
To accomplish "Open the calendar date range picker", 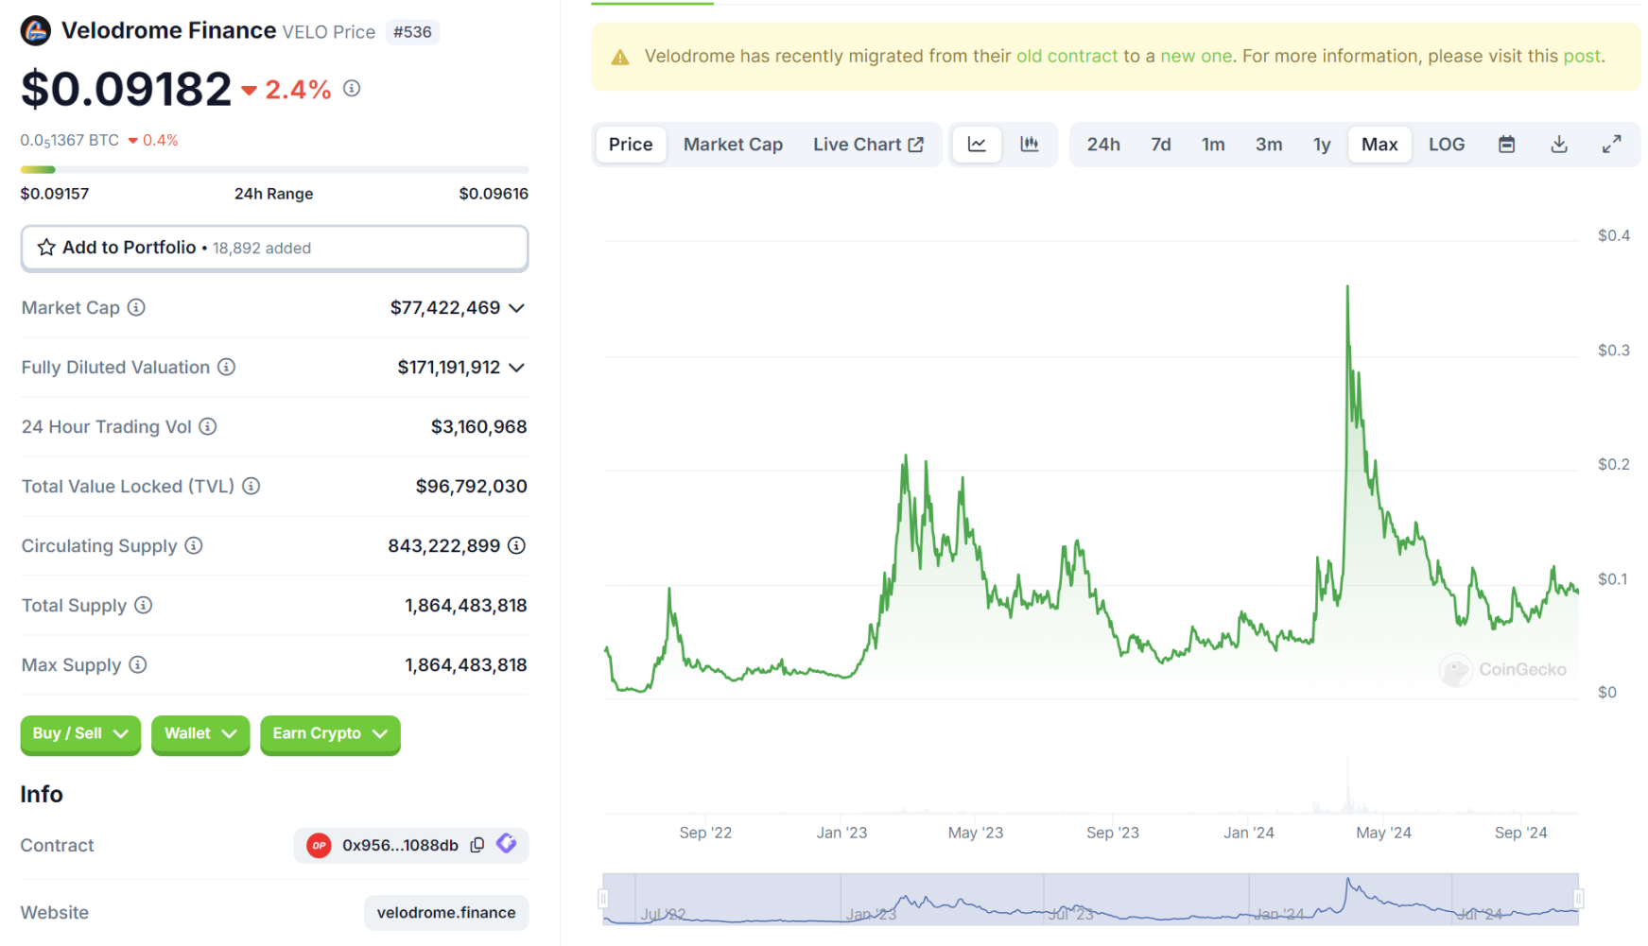I will point(1507,145).
